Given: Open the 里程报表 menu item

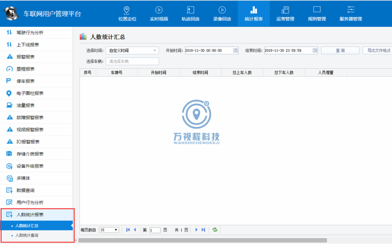Looking at the screenshot, I should pyautogui.click(x=36, y=69).
